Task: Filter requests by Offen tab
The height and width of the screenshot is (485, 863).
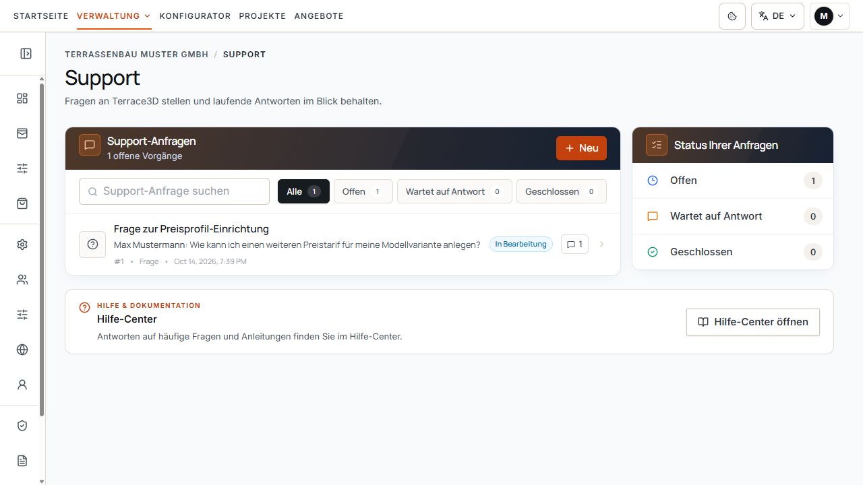Action: pos(363,191)
